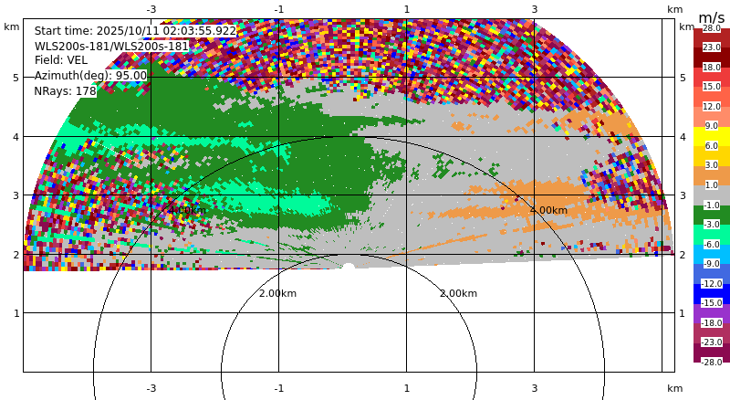Viewport: 730px width, 400px height.
Task: Select the right axis 5 tick label
Action: click(683, 78)
